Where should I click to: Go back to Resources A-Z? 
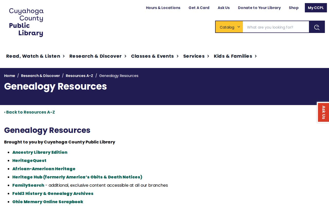click(30, 112)
